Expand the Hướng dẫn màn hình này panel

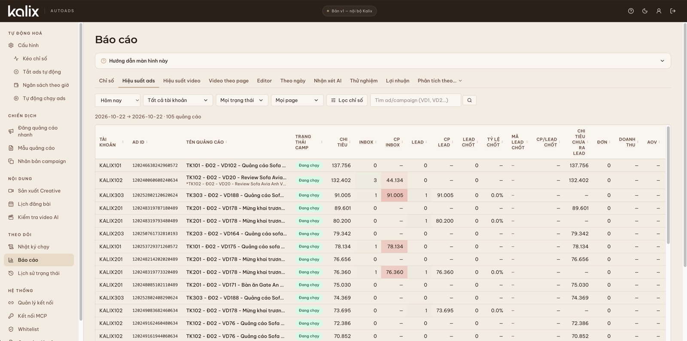[383, 61]
